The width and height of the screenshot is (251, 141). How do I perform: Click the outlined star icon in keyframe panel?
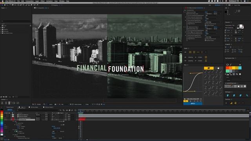point(242,86)
